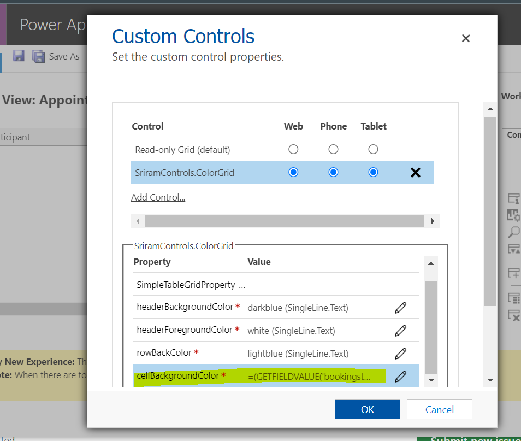Click the Control column header
The image size is (521, 441).
(147, 126)
